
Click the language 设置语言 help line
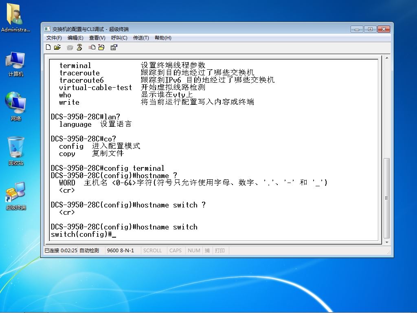pos(95,124)
